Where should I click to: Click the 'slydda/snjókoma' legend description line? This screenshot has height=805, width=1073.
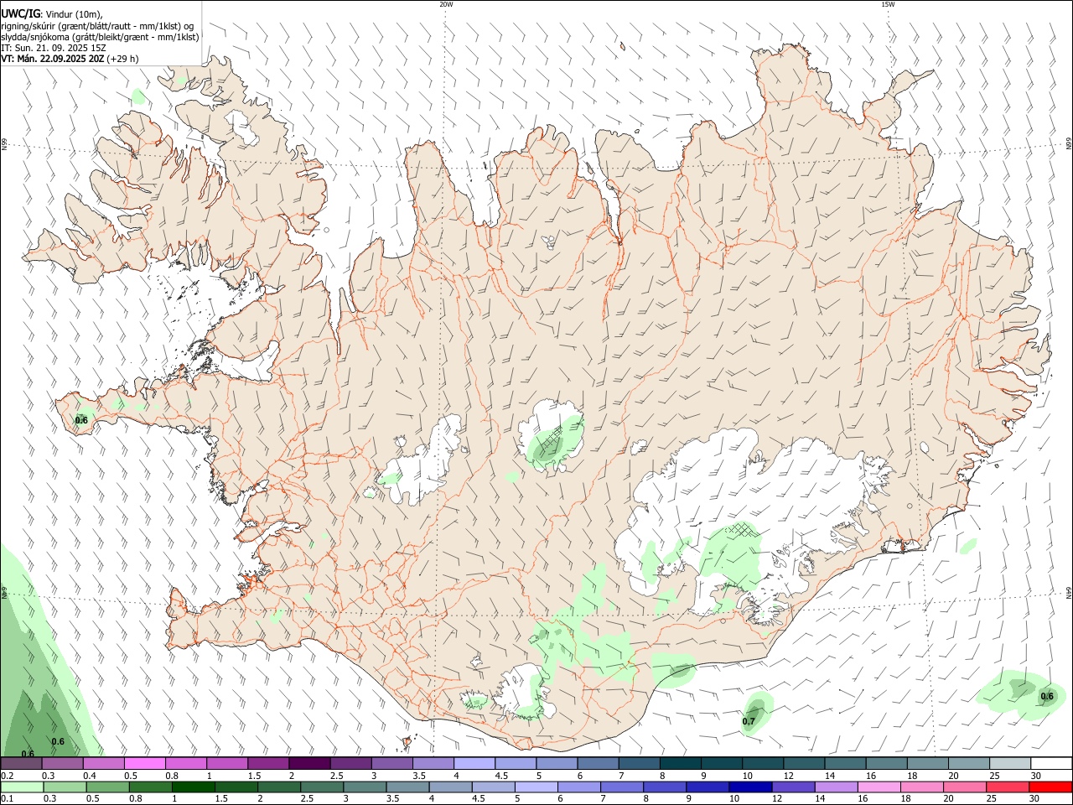pyautogui.click(x=100, y=36)
